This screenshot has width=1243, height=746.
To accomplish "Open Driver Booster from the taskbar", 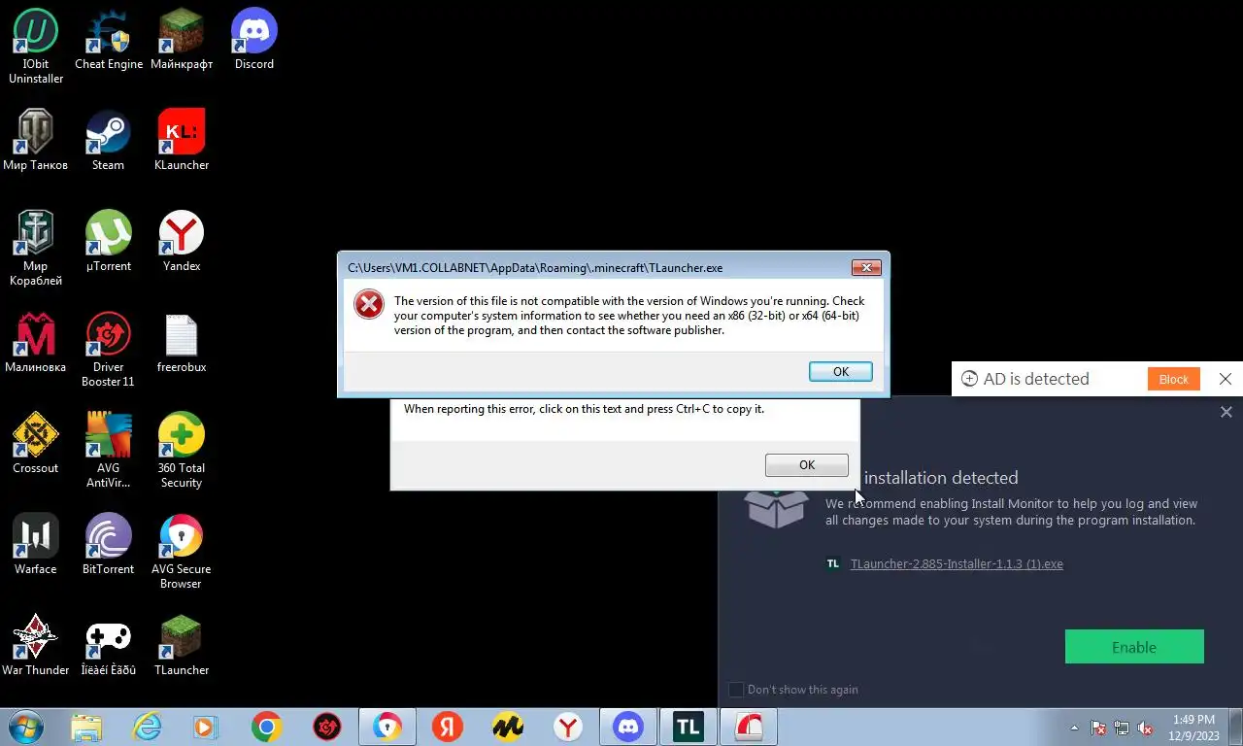I will pyautogui.click(x=327, y=727).
